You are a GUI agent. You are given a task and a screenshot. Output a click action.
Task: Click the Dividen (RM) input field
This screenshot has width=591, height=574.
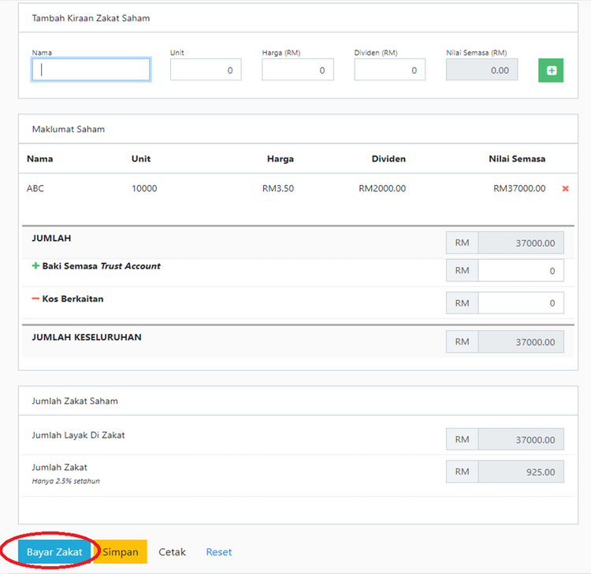point(390,70)
